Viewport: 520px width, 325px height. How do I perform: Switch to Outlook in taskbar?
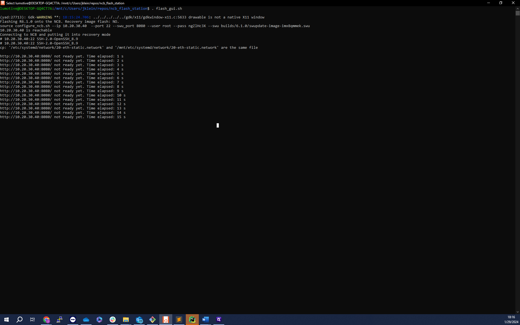[139, 320]
